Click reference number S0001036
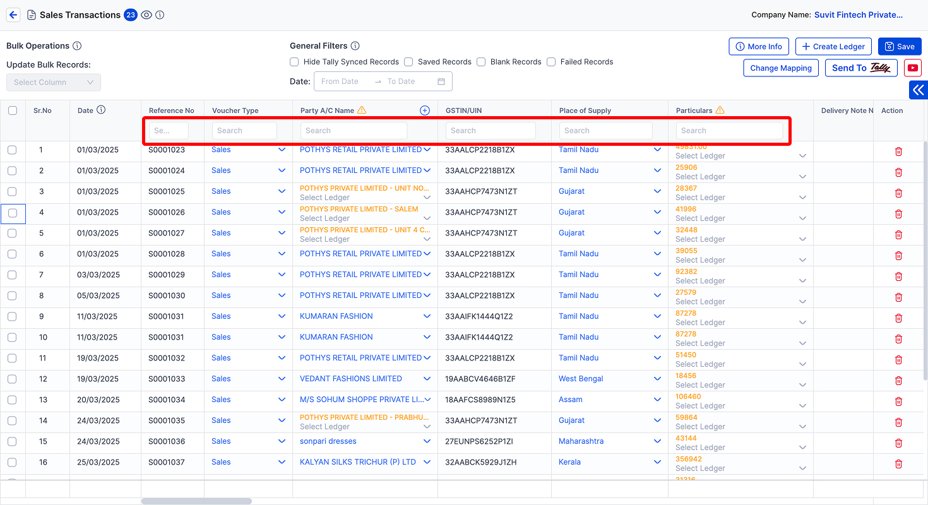 click(167, 441)
